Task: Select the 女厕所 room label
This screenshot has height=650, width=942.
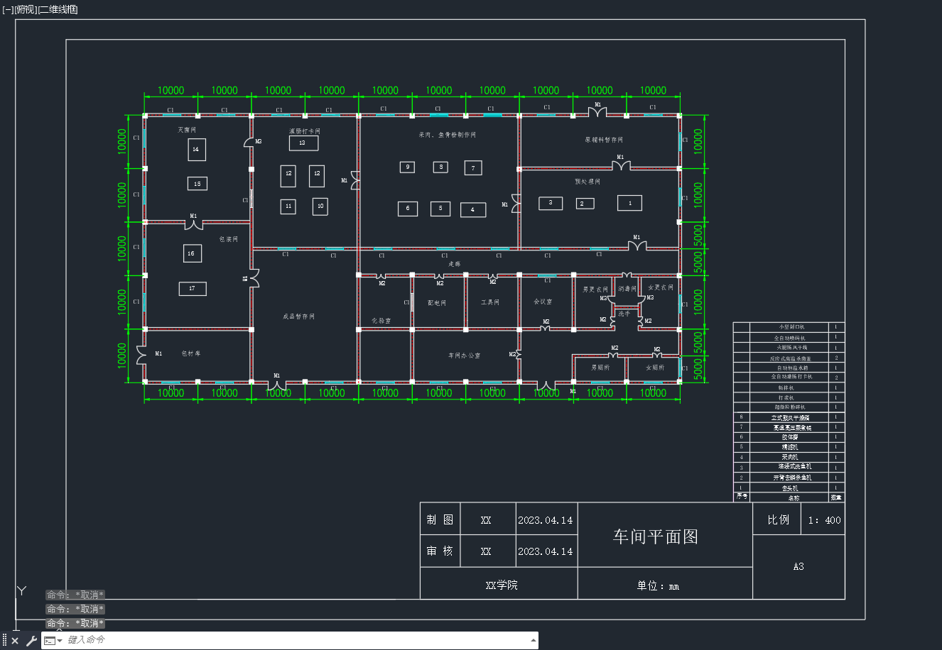Action: (654, 368)
